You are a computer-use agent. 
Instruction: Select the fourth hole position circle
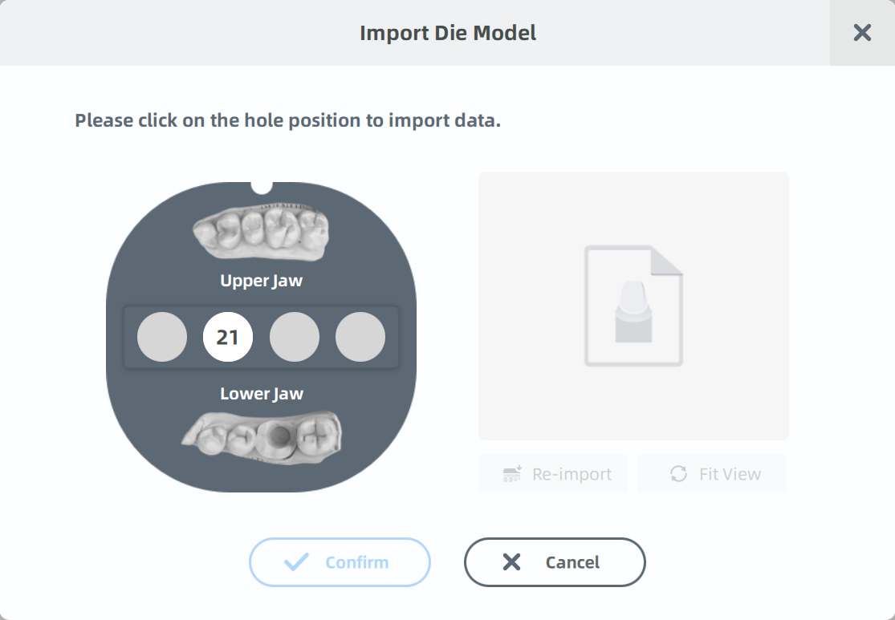[x=360, y=337]
